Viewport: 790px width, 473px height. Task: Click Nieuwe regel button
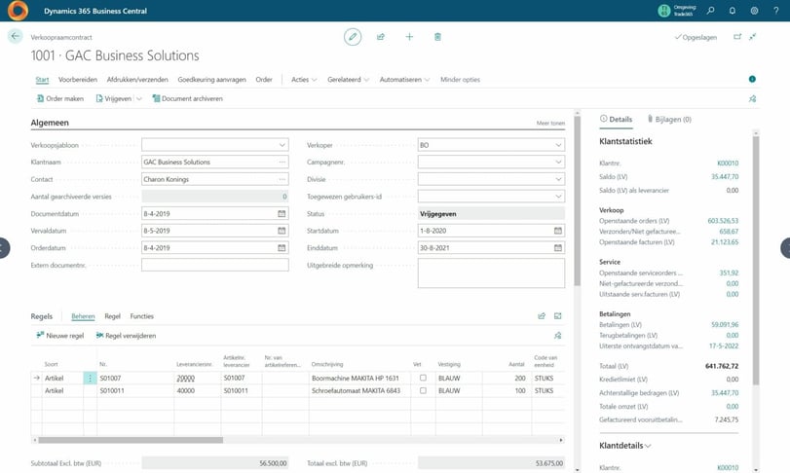tap(60, 335)
